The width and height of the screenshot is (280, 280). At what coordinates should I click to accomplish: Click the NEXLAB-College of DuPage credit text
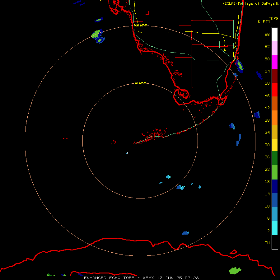click(250, 3)
